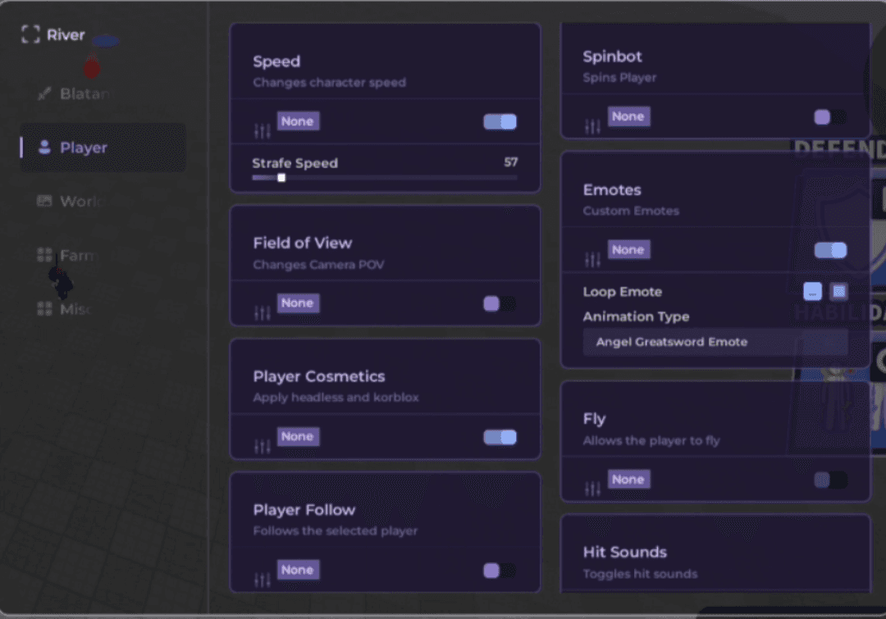Click sliders icon in Emotes card

[x=592, y=259]
